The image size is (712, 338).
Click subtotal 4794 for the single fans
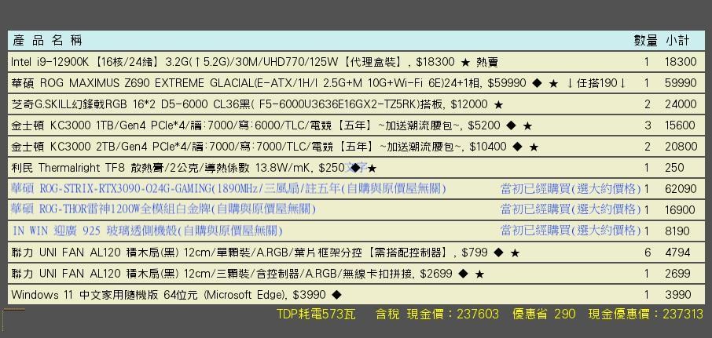click(677, 253)
